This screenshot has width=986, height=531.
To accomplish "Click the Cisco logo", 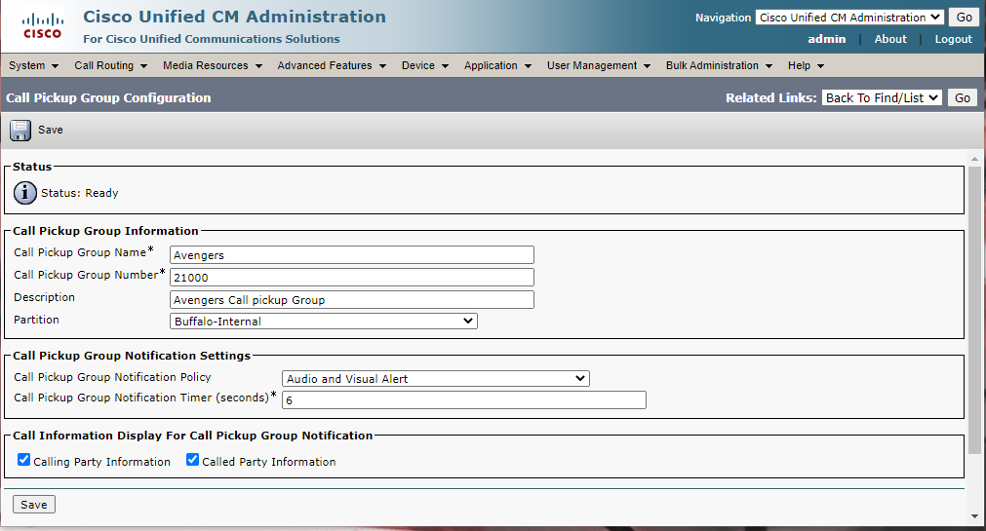I will tap(42, 26).
